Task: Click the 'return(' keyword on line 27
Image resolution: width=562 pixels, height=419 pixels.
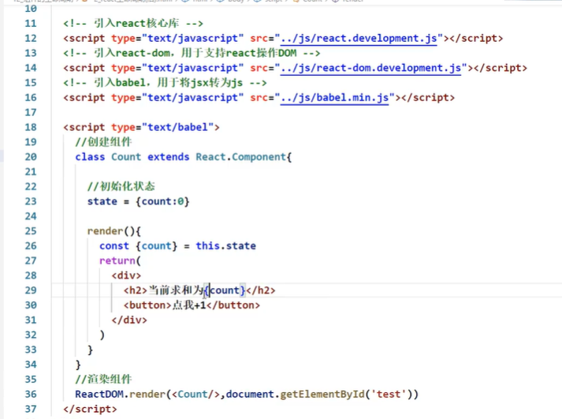Action: tap(121, 261)
